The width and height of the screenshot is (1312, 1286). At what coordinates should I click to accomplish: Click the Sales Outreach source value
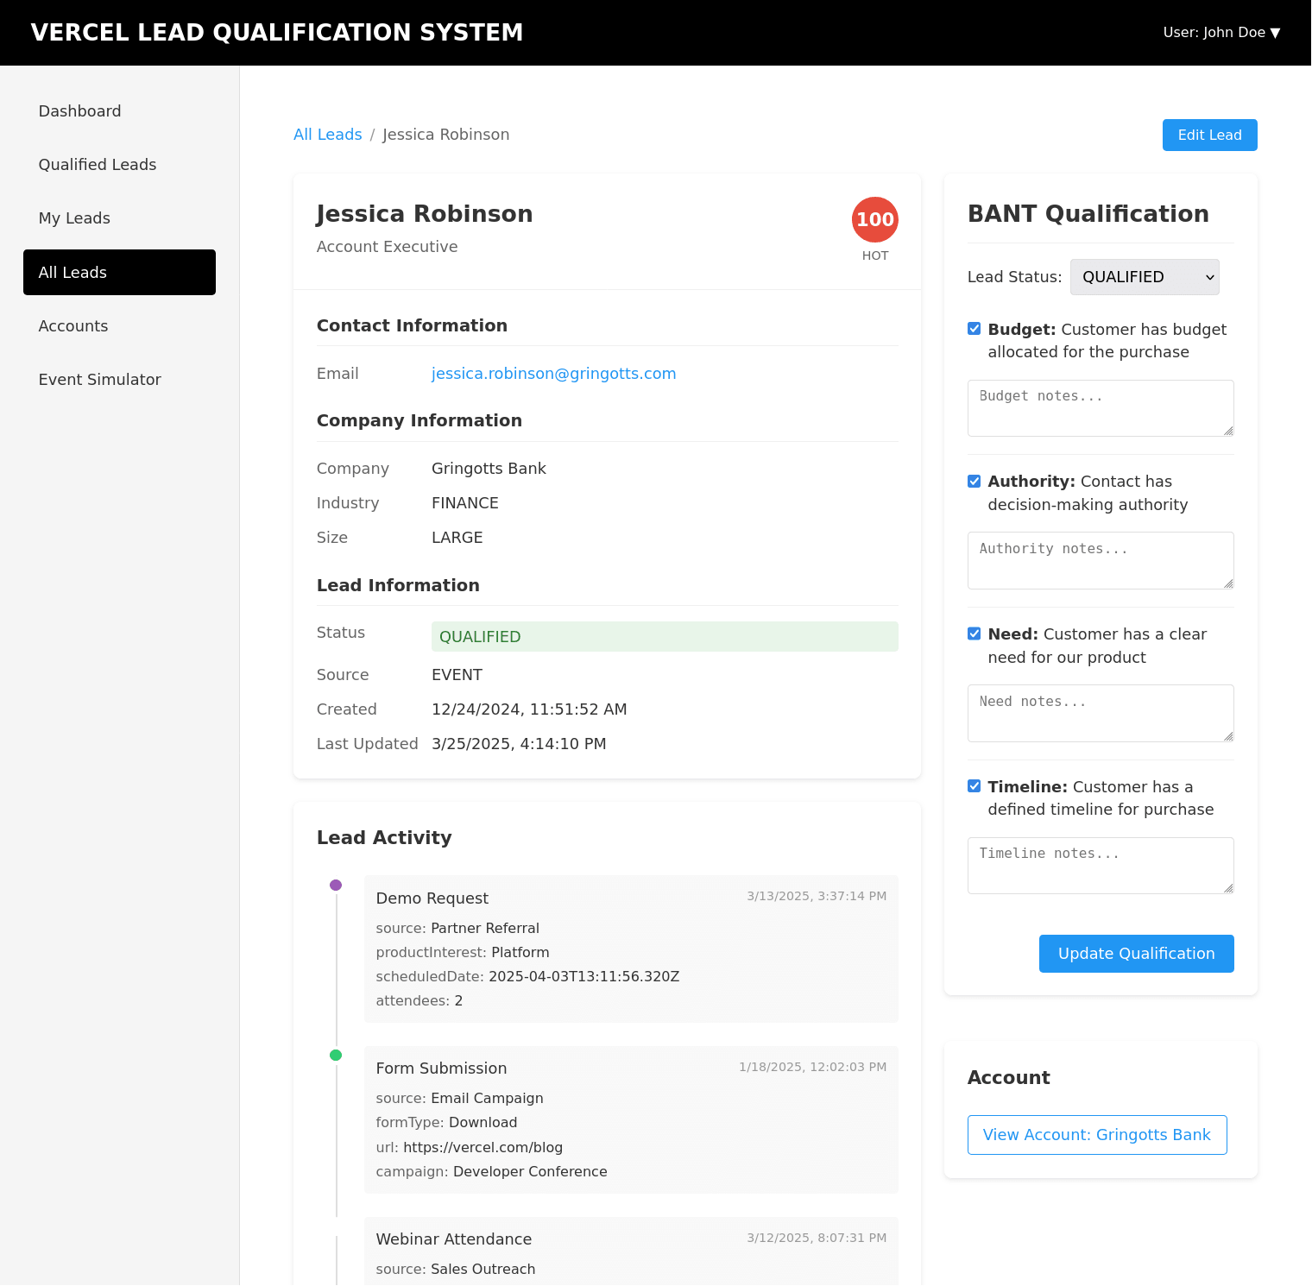[x=483, y=1270]
